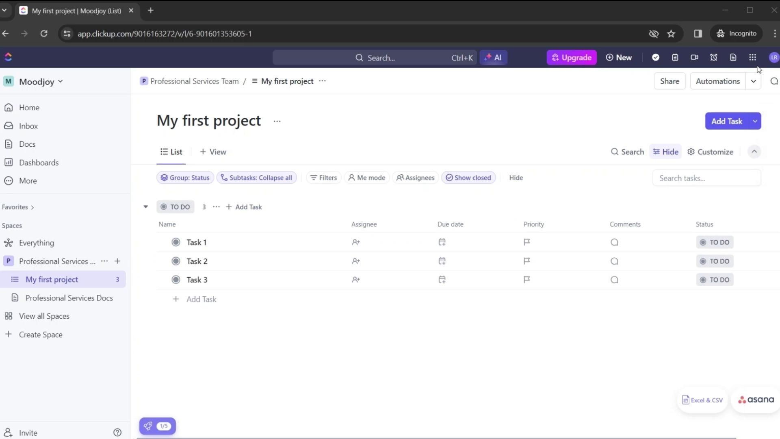The image size is (780, 439).
Task: Toggle Show closed tasks filter
Action: coord(468,178)
